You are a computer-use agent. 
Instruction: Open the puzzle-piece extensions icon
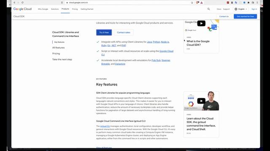(x=248, y=3)
